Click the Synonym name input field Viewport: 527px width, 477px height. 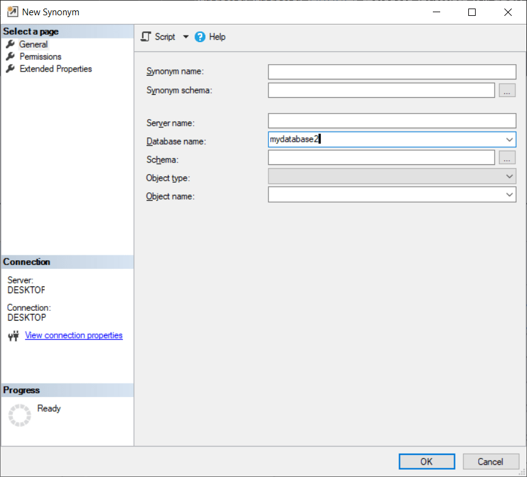coord(391,71)
